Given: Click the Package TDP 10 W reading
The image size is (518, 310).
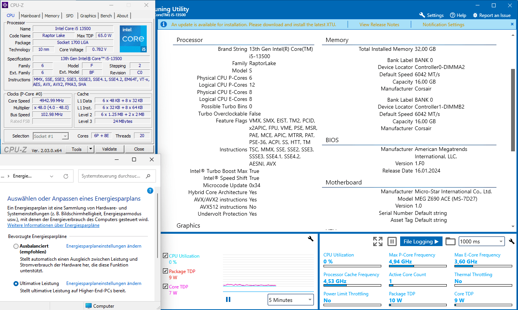Looking at the screenshot, I should coord(396,300).
